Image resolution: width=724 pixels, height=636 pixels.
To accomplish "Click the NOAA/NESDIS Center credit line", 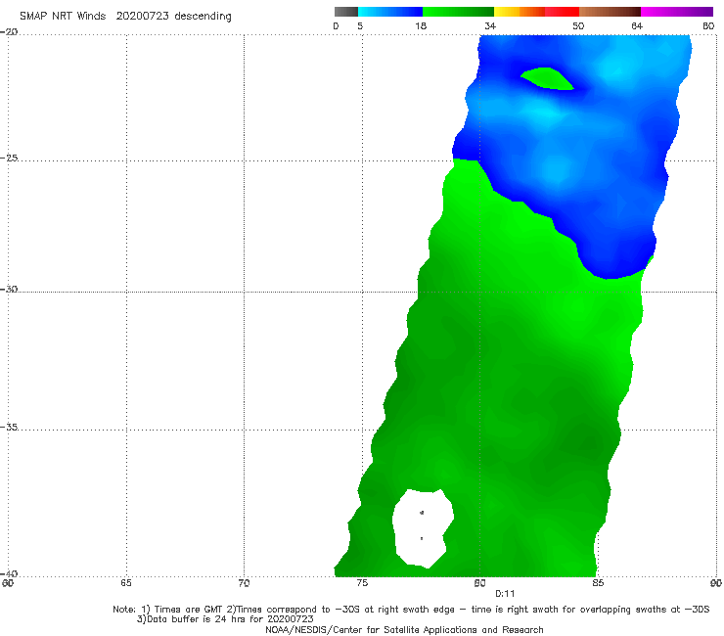I will point(404,629).
